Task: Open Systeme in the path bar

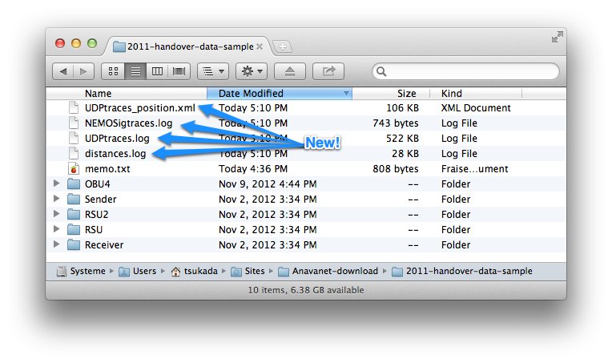Action: click(x=81, y=272)
